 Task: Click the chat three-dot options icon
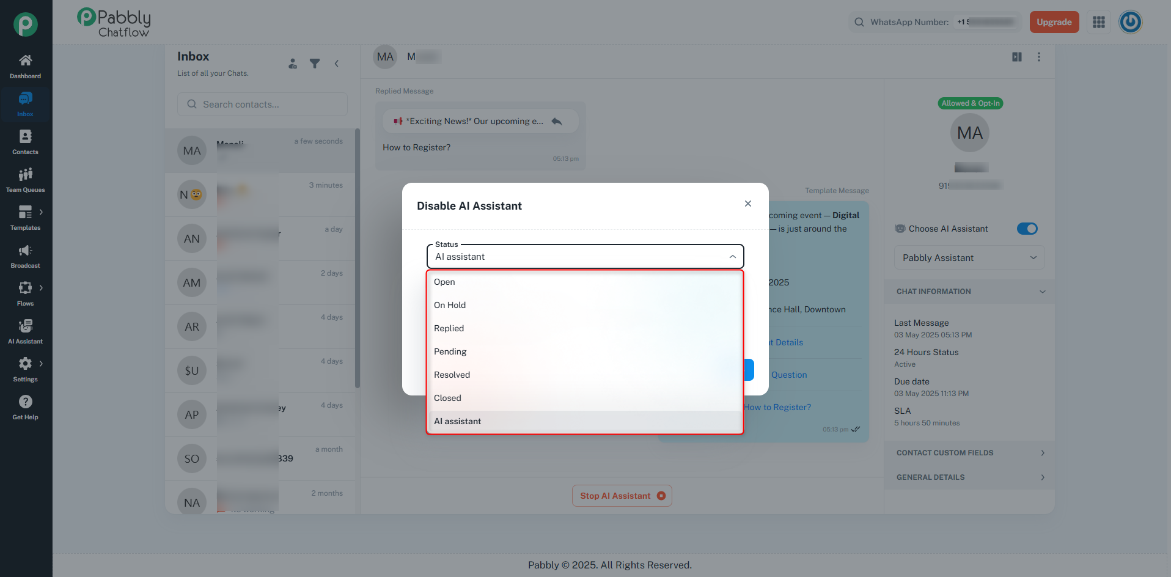point(1039,57)
